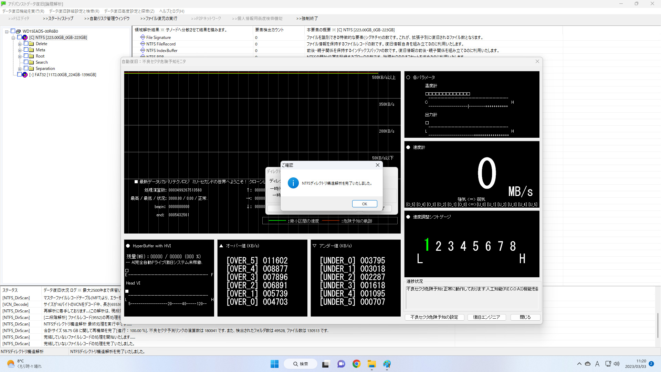Viewport: 661px width, 372px height.
Task: Click the FAT32 1172.00GB partition disc icon
Action: 25,75
